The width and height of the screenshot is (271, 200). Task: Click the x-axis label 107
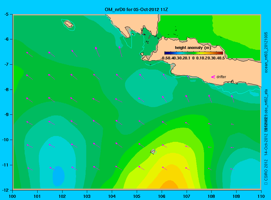[187, 196]
